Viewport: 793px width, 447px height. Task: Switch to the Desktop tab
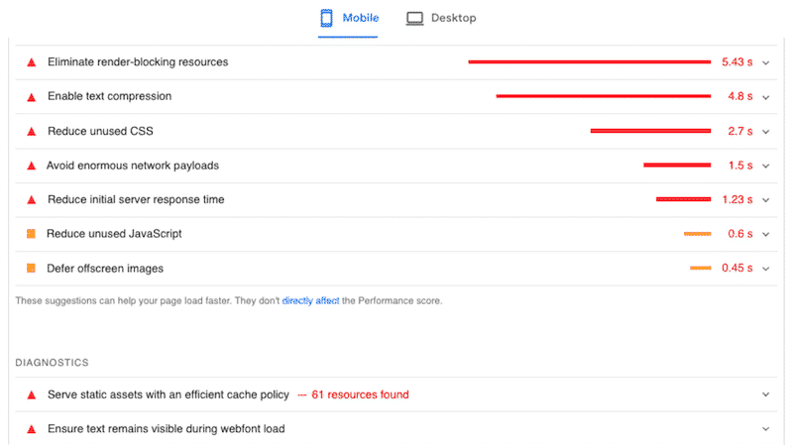[x=441, y=18]
